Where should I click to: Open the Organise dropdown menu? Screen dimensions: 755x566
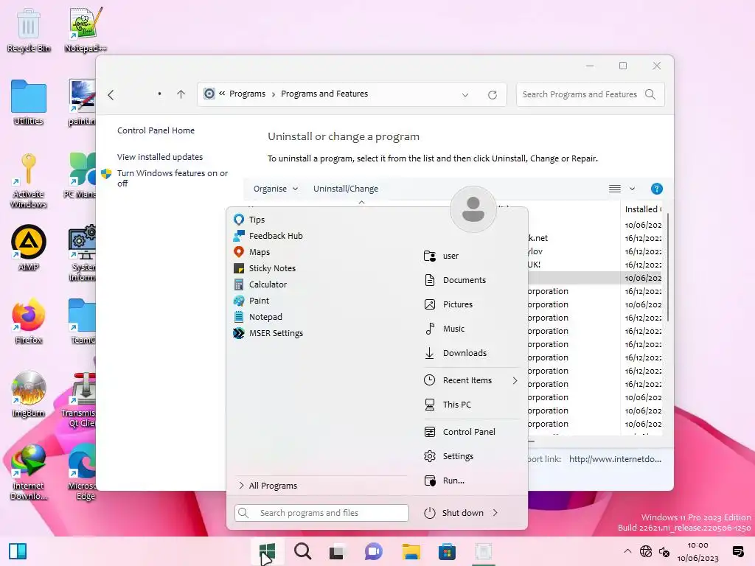[x=276, y=189]
